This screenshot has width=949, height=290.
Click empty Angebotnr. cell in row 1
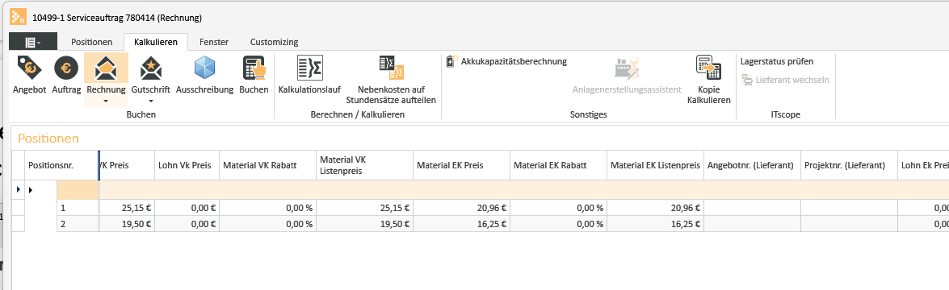pos(752,208)
